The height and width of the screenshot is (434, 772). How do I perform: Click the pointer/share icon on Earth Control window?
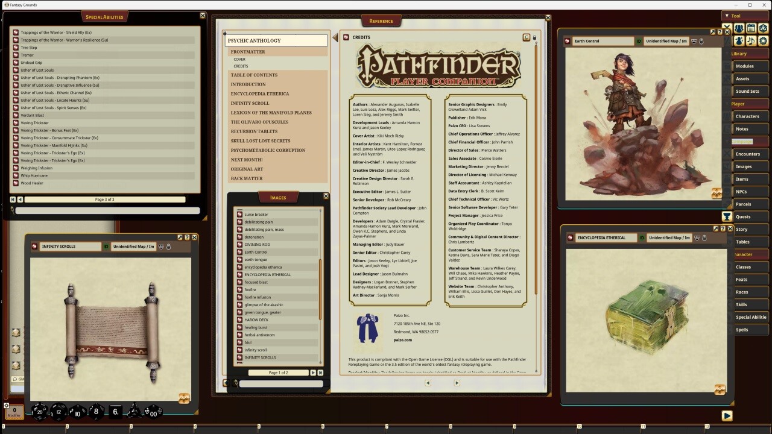point(713,33)
